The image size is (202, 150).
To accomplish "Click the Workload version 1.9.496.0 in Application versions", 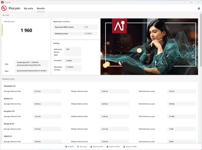I will click(x=88, y=34).
